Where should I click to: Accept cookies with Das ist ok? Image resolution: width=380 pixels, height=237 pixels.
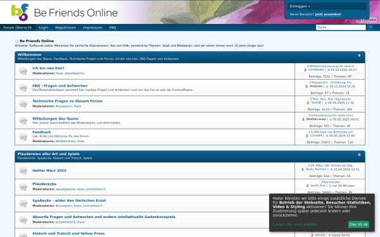(358, 224)
